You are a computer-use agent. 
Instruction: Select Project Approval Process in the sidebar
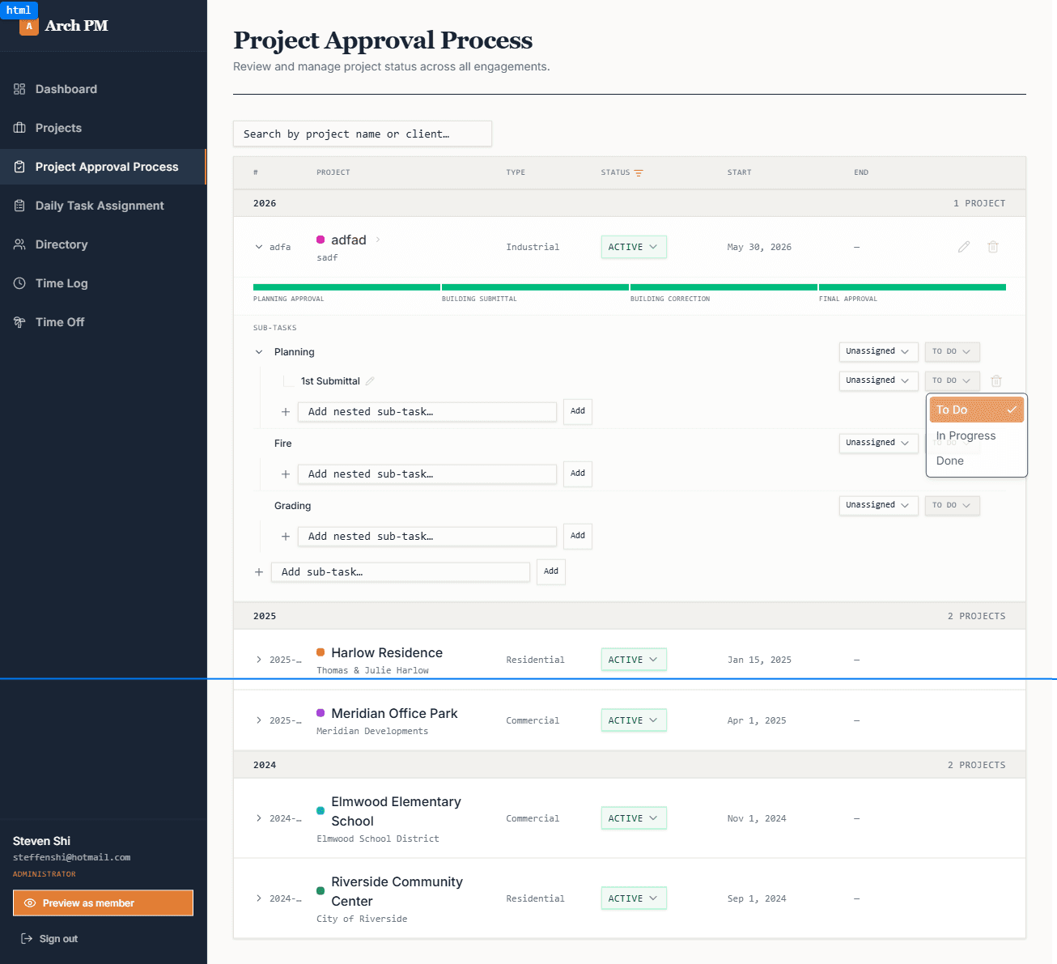(x=103, y=167)
